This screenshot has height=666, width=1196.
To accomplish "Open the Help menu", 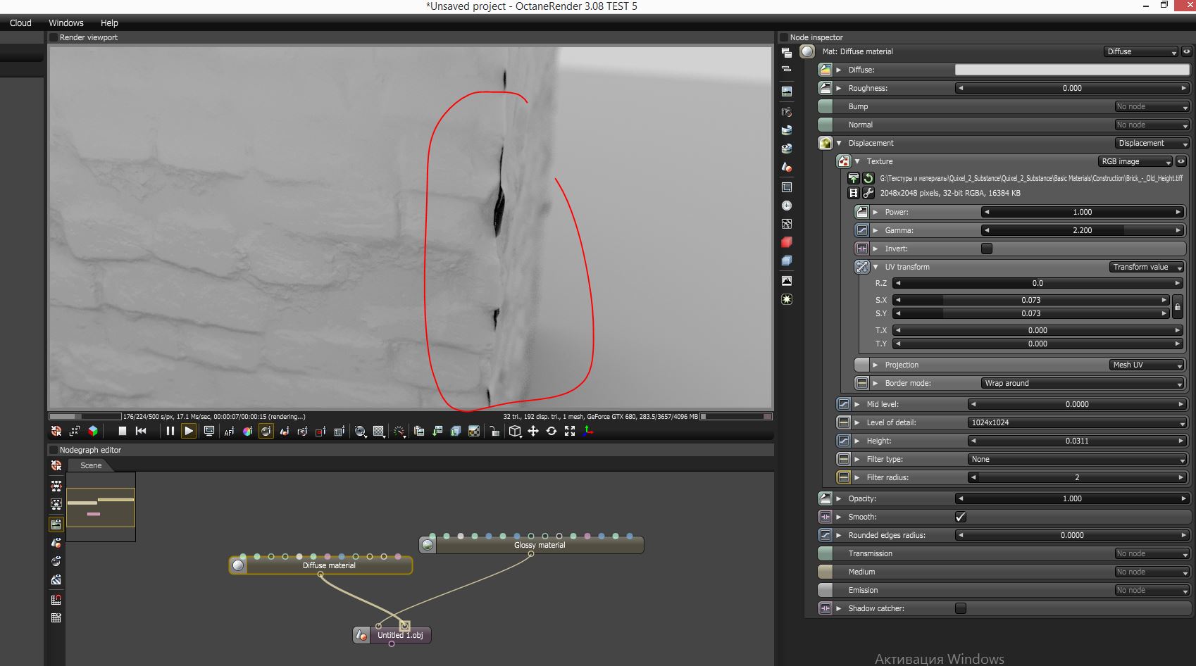I will click(x=109, y=23).
